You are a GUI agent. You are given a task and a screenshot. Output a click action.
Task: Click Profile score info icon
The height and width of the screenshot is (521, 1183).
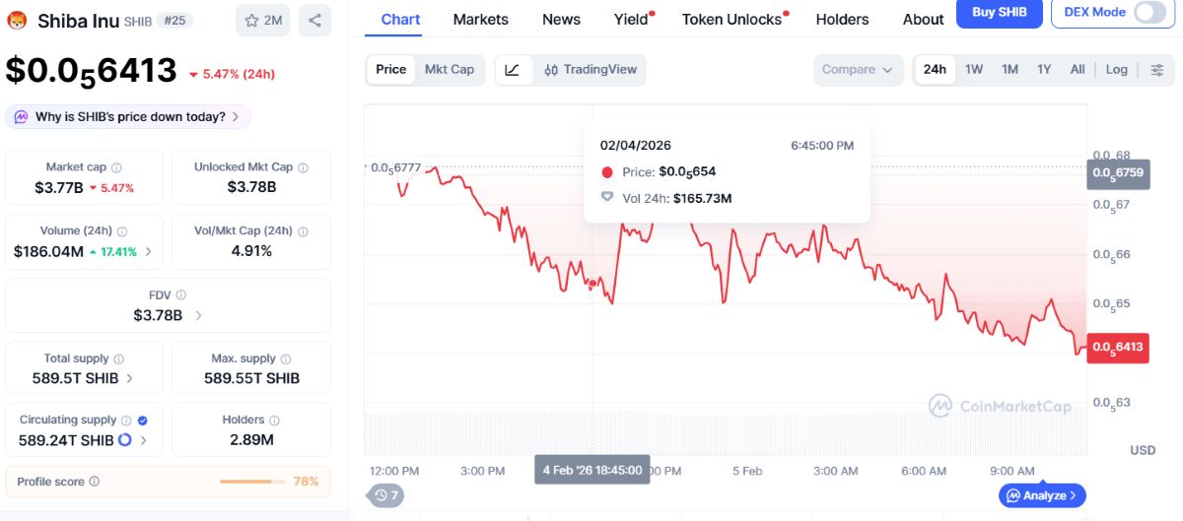[x=95, y=482]
